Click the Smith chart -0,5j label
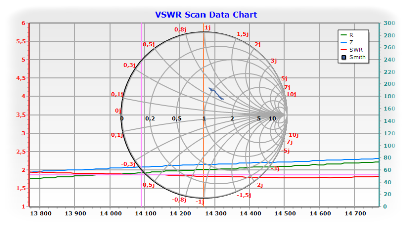The image size is (410, 227). tap(148, 185)
